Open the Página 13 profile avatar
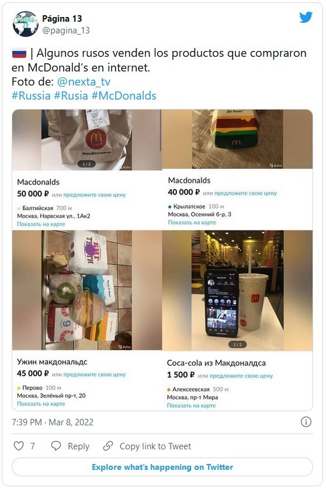Viewport: 326px width, 488px height. [26, 24]
